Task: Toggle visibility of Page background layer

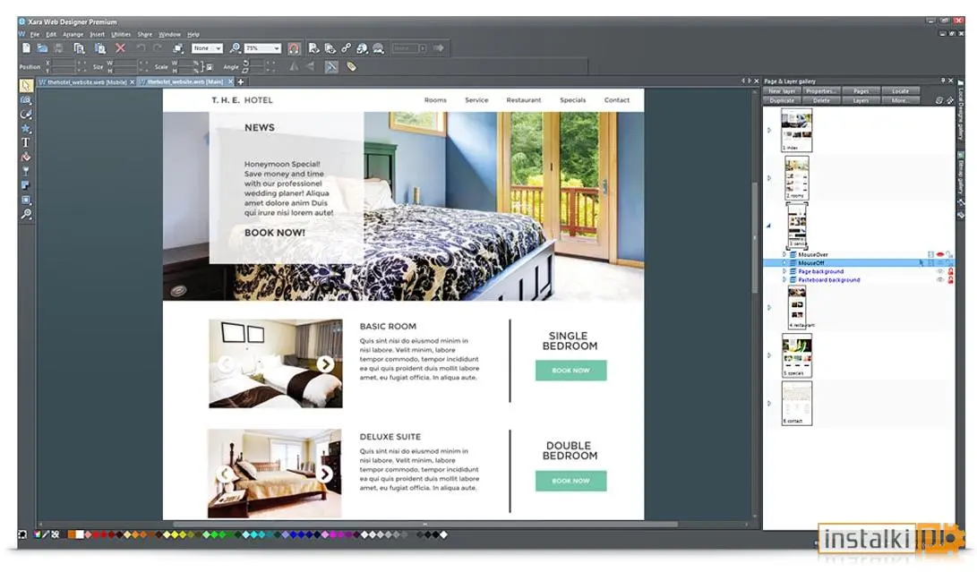Action: click(x=940, y=271)
